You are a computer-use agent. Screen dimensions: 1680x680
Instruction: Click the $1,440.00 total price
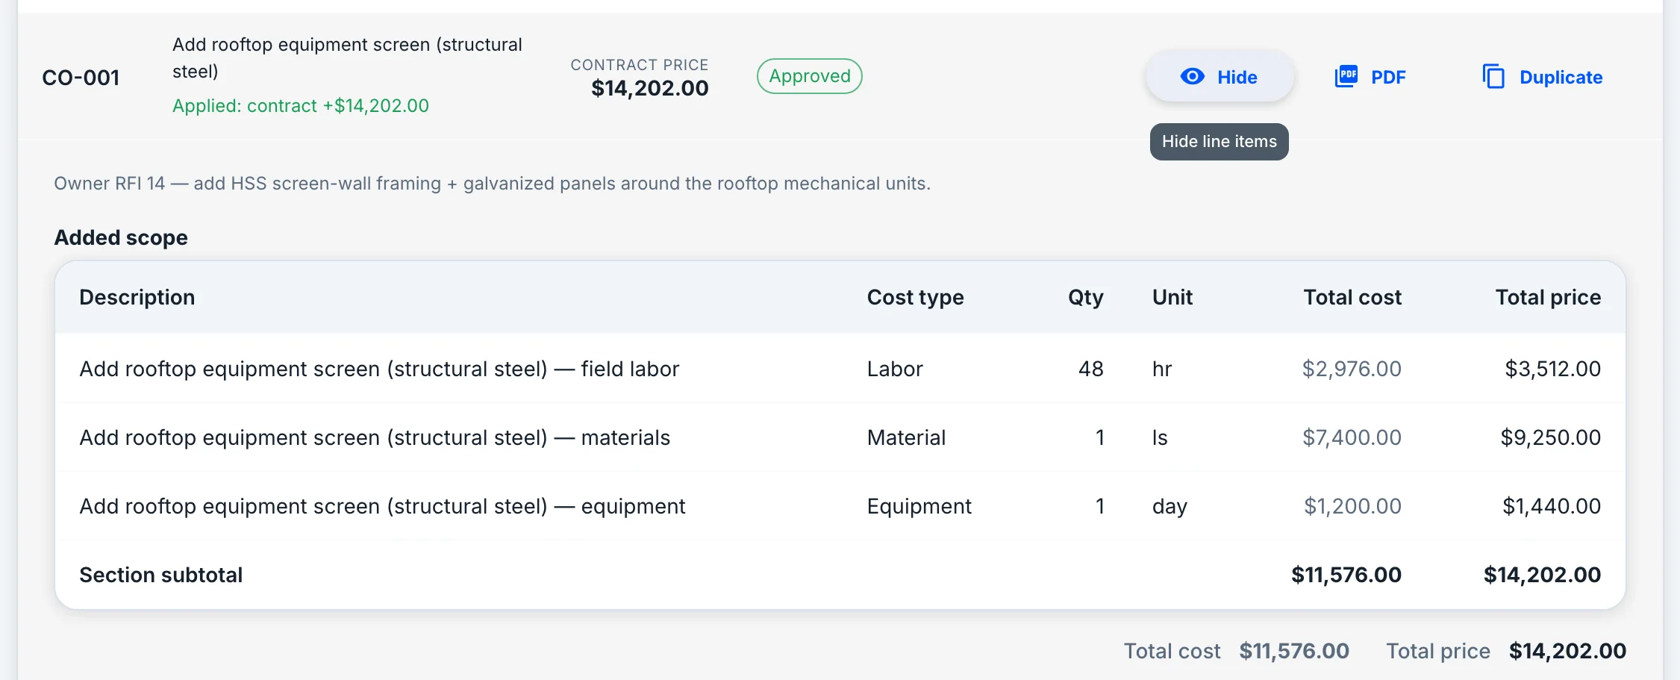point(1551,506)
